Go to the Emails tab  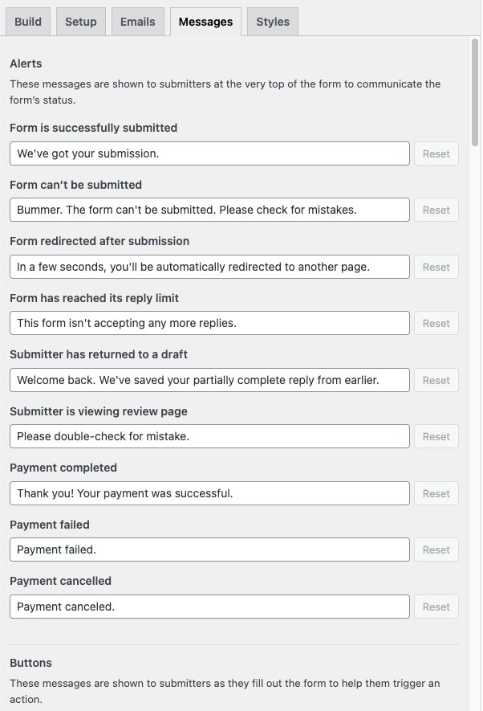tap(138, 22)
